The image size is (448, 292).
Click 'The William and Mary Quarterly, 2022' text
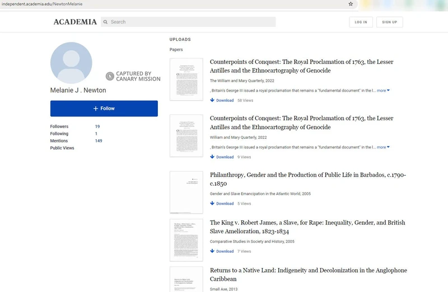pos(242,81)
